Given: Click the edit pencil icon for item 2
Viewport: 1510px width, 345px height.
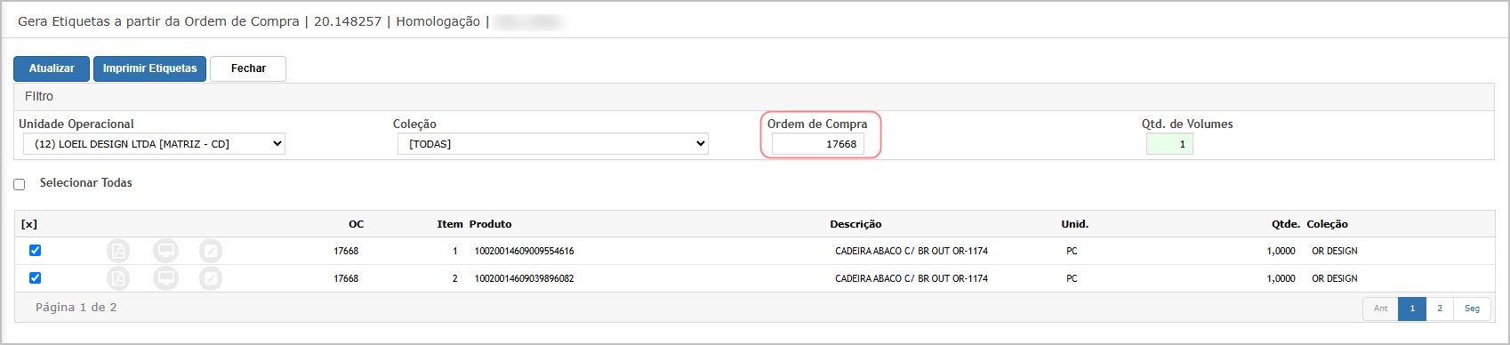Looking at the screenshot, I should coord(211,278).
